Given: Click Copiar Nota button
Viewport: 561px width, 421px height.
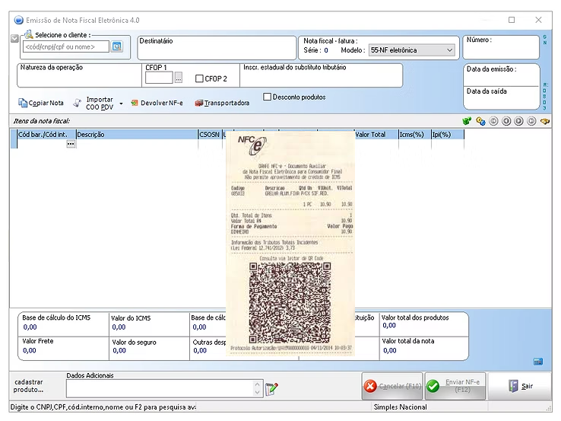Looking at the screenshot, I should point(41,103).
